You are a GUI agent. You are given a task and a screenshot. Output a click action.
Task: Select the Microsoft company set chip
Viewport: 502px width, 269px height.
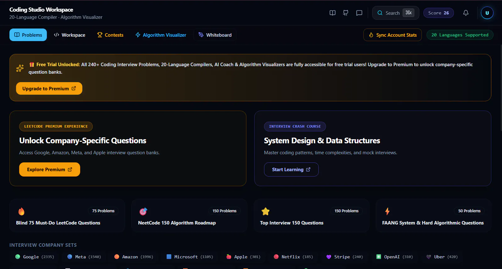pos(190,257)
